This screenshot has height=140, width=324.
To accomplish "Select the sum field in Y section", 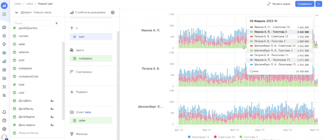I will (91, 37).
